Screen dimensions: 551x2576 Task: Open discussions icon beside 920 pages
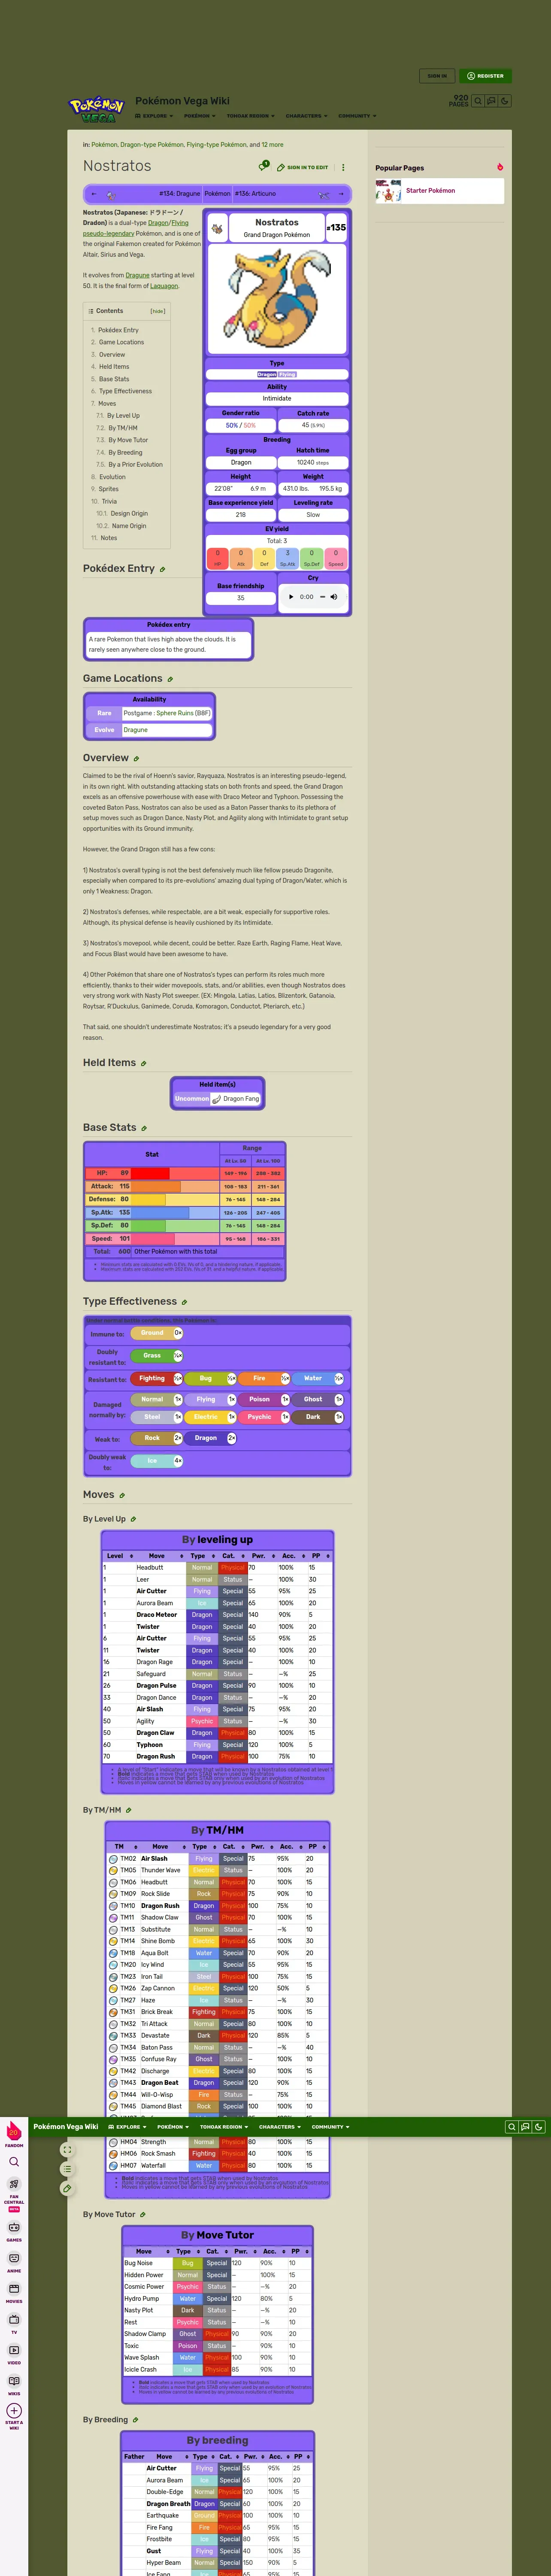pyautogui.click(x=491, y=101)
